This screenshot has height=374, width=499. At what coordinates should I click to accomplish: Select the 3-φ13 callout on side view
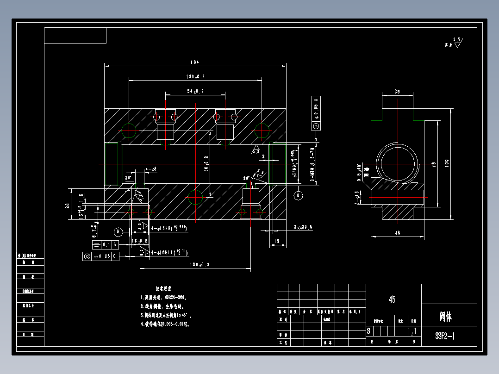click(x=357, y=197)
